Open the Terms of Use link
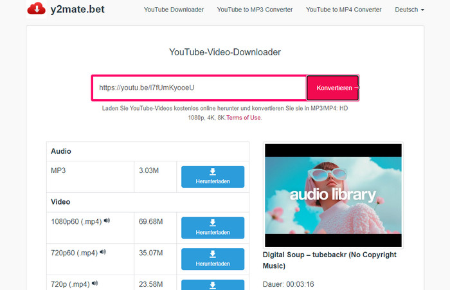 coord(244,118)
